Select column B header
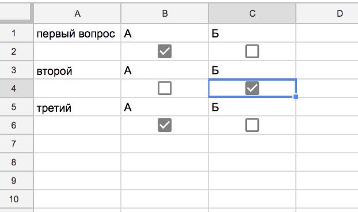Viewport: 358px width, 212px height. 165,13
